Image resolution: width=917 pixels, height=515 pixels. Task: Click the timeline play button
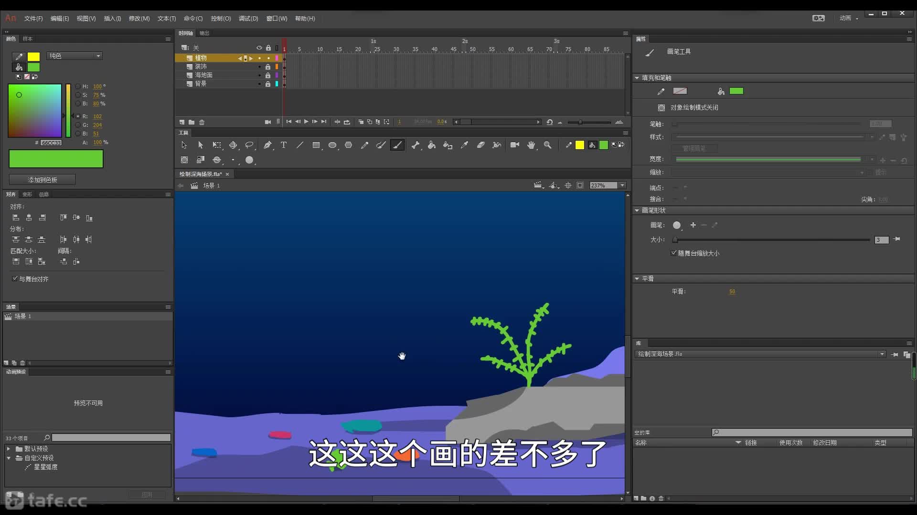tap(306, 122)
